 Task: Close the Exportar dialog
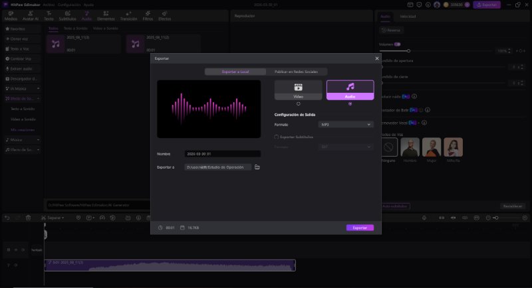point(376,58)
